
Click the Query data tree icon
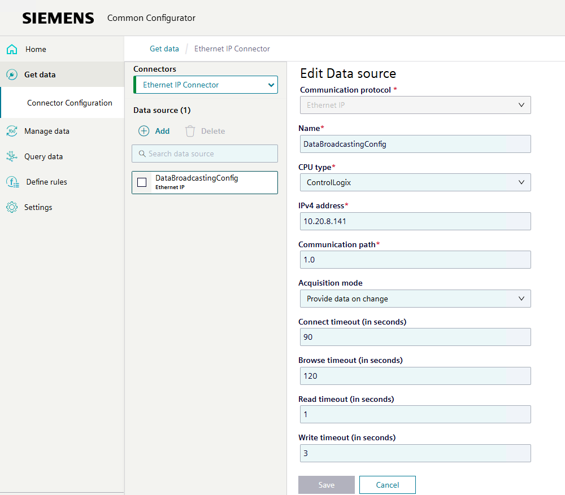point(12,156)
